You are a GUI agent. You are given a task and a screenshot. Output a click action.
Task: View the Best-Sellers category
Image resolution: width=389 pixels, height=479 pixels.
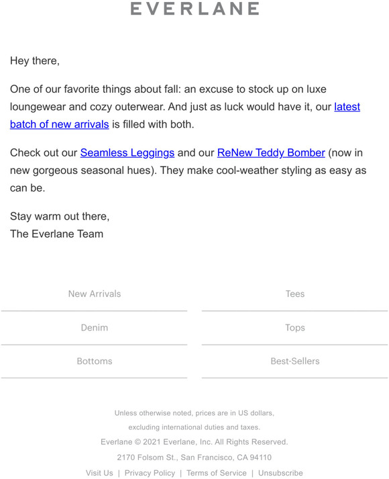(295, 361)
